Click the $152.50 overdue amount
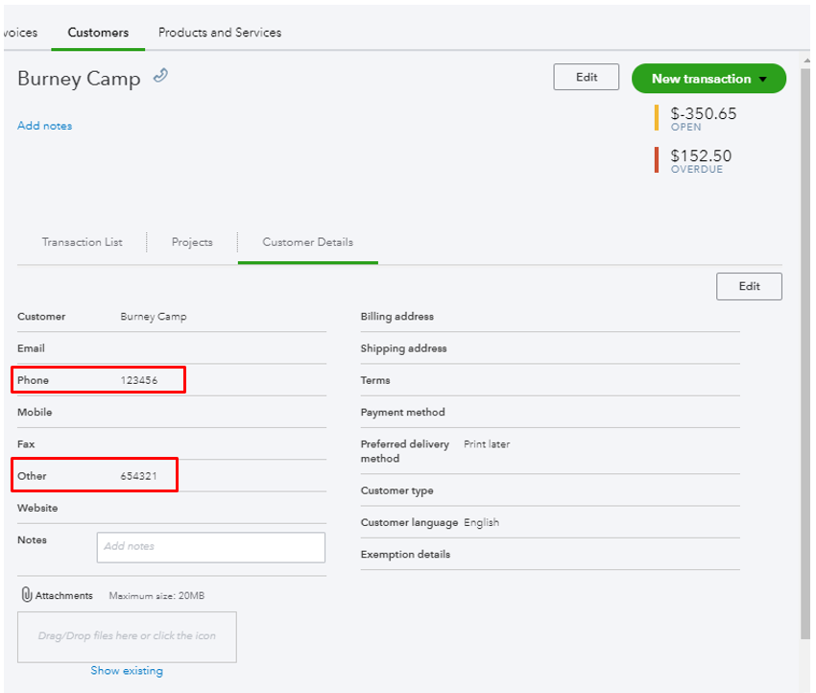The height and width of the screenshot is (693, 816). pos(701,155)
